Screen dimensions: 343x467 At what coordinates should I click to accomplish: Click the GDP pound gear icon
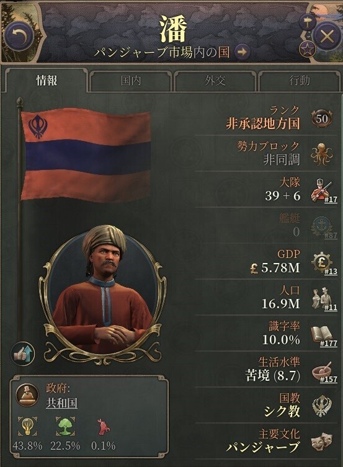[x=321, y=262]
